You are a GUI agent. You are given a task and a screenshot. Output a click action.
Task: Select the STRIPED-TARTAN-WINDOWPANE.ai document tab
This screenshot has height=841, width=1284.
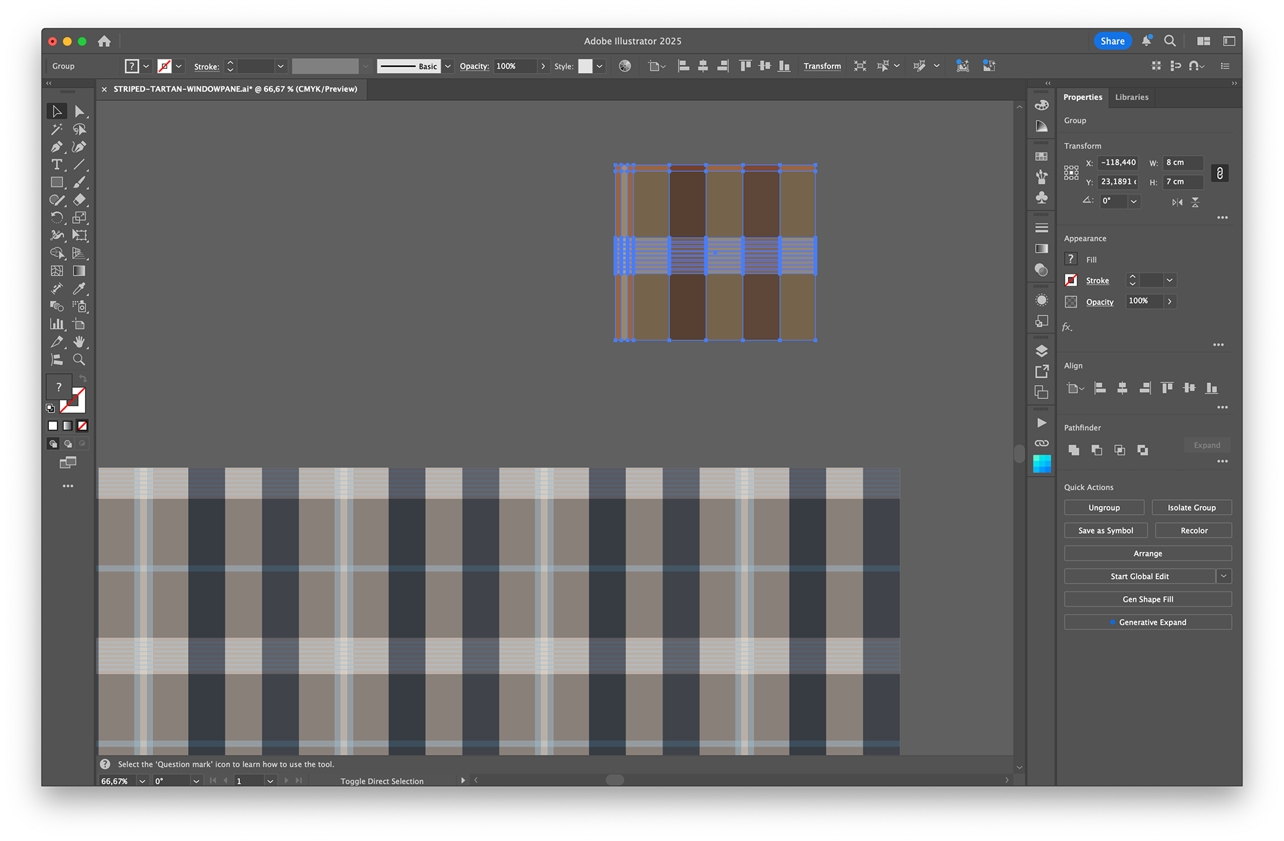point(234,89)
